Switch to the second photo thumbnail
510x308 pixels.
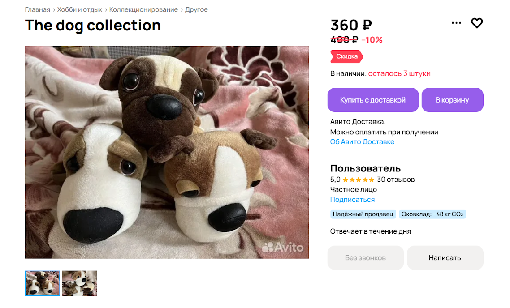coord(79,283)
